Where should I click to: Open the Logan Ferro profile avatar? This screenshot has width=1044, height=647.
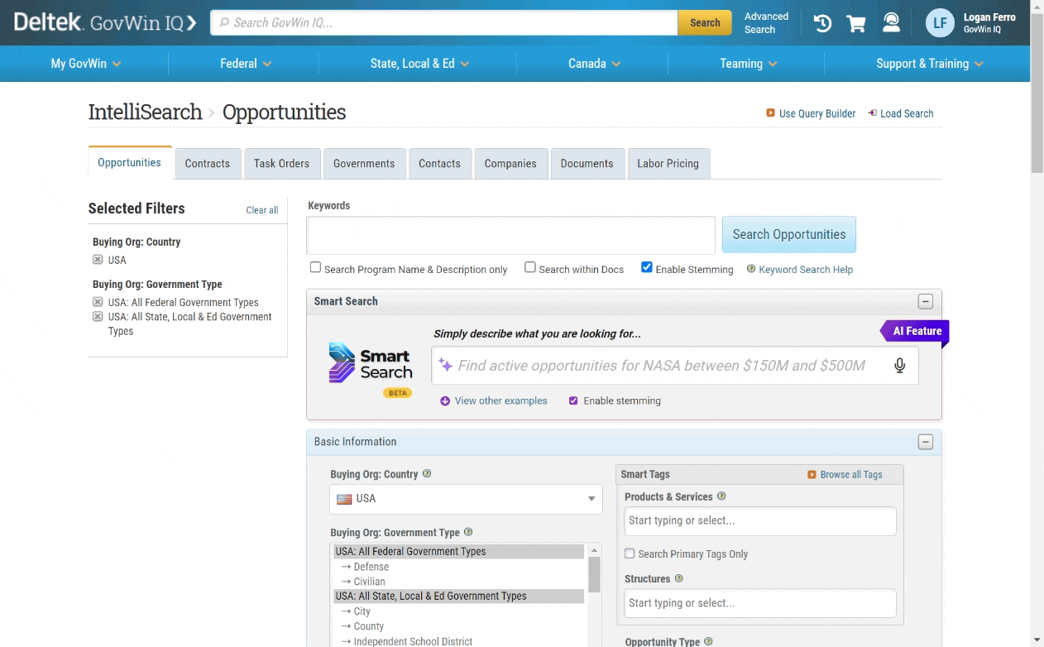(940, 23)
